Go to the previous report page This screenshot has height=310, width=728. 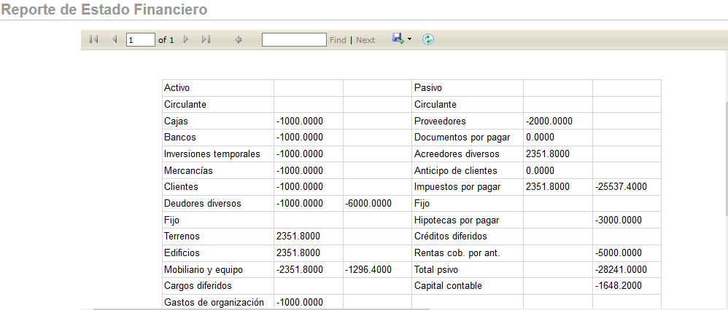point(115,40)
